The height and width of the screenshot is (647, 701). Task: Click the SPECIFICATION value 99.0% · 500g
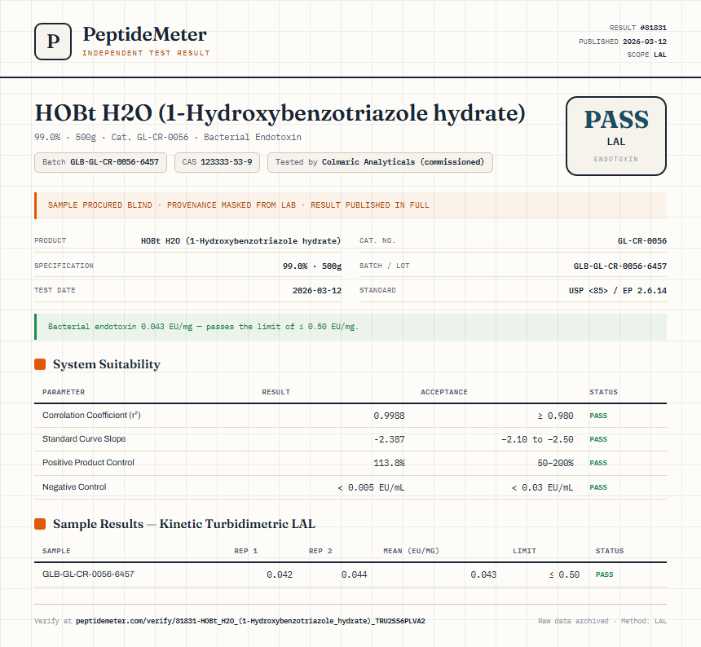point(311,266)
